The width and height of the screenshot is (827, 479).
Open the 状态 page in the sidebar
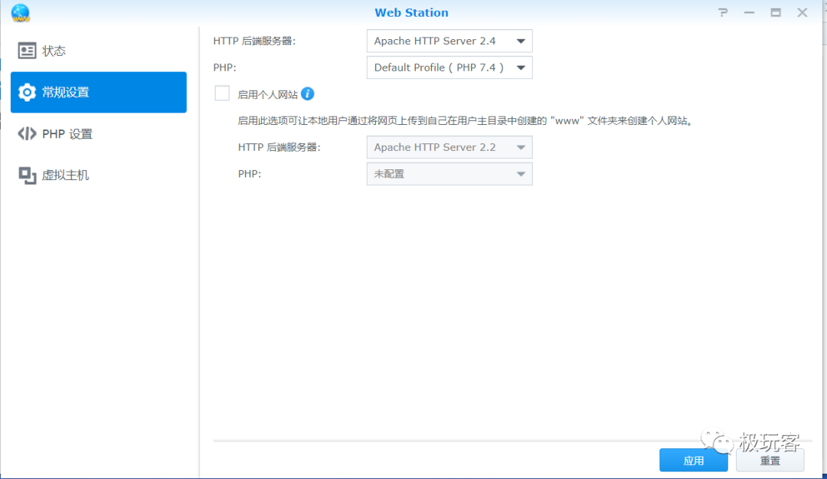[x=99, y=51]
